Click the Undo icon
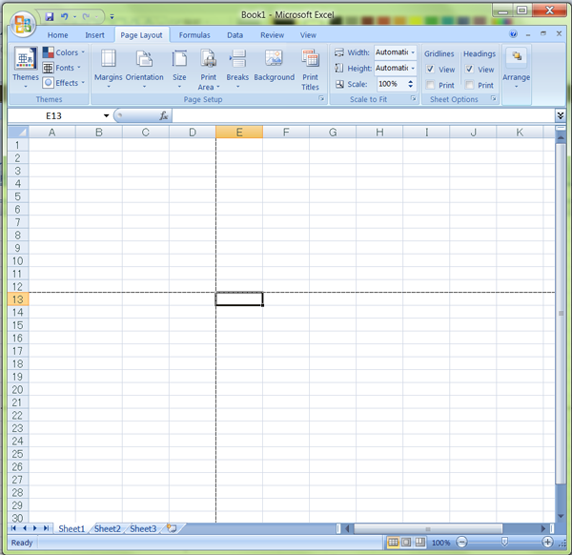The image size is (572, 555). (x=65, y=16)
